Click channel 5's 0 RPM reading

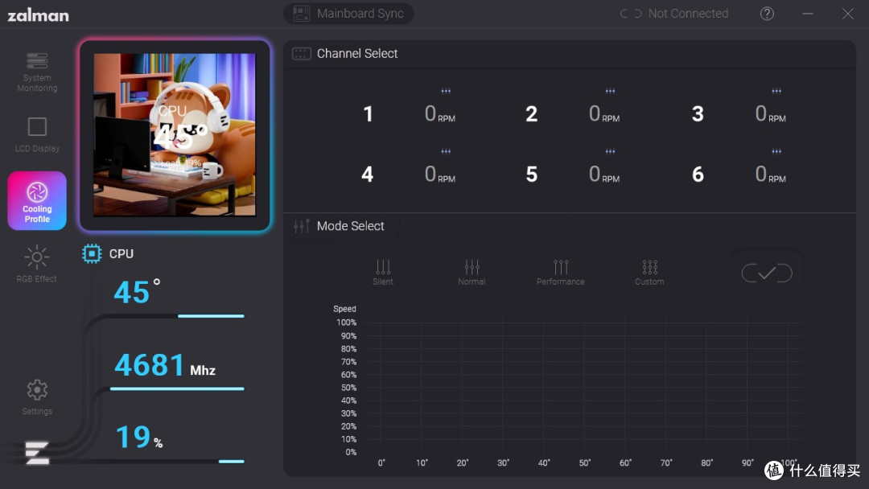point(604,175)
